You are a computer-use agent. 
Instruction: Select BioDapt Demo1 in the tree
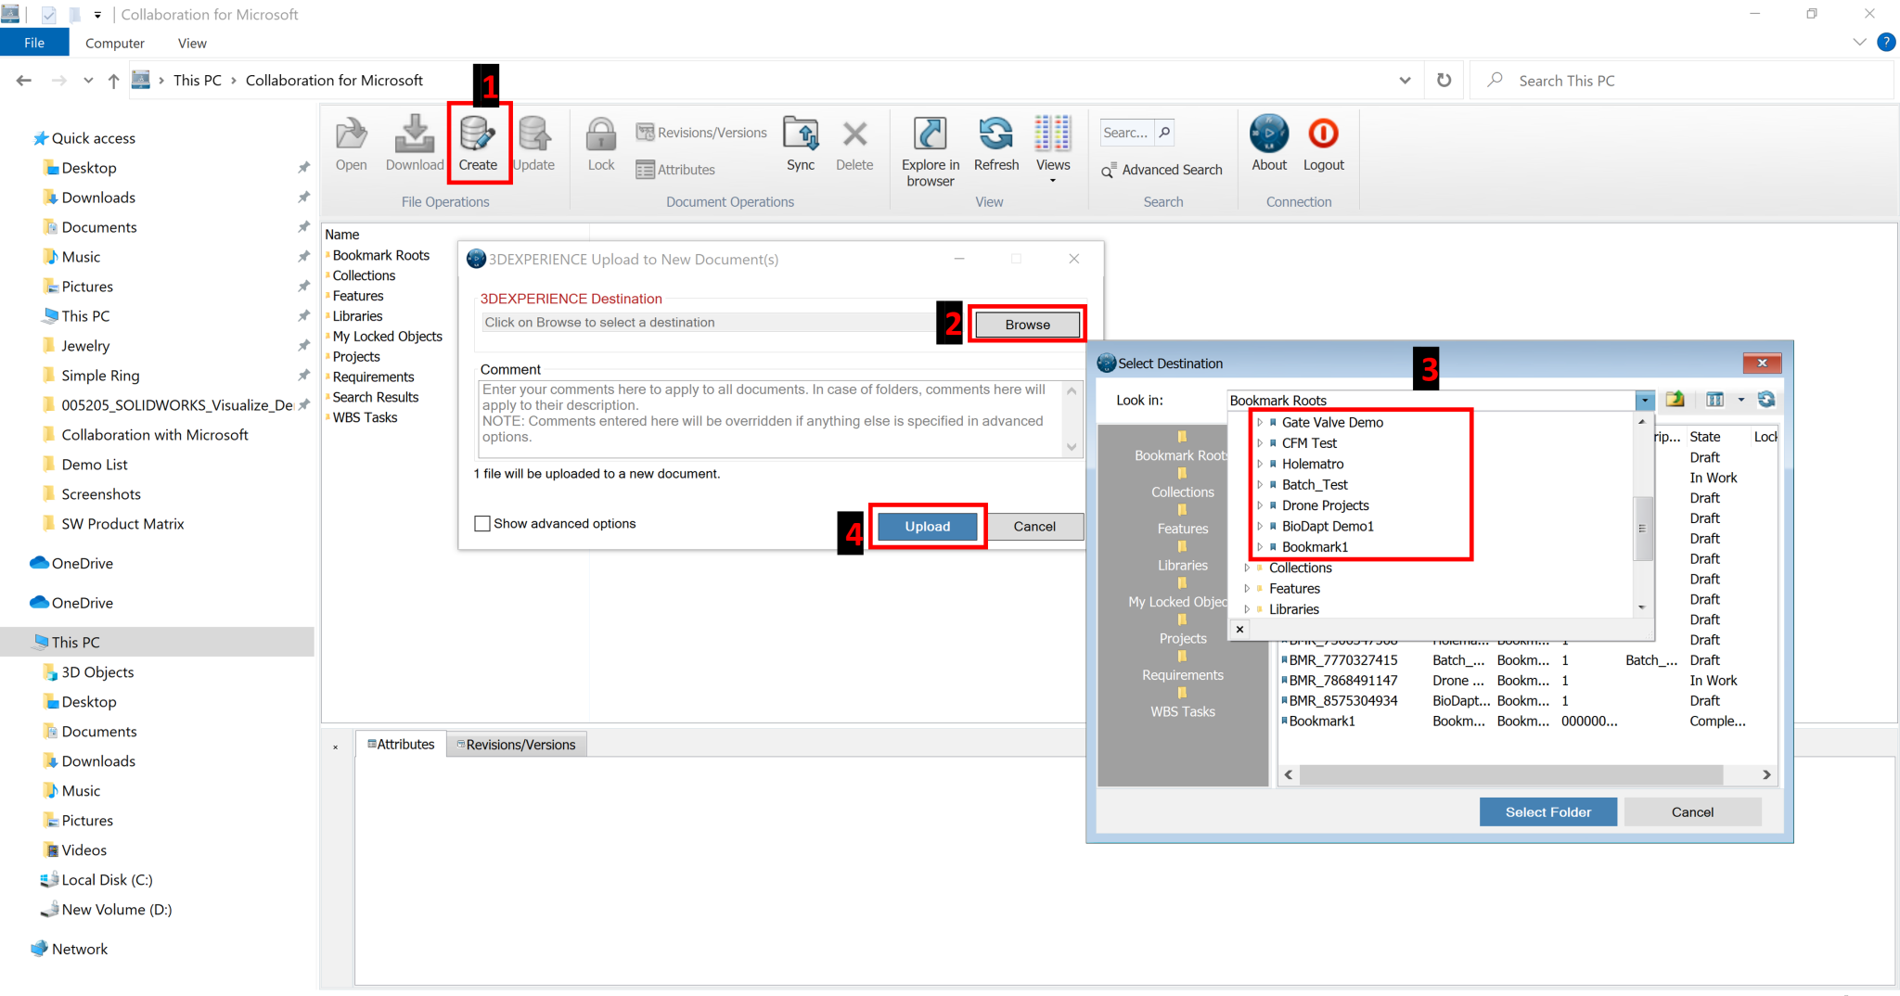[x=1328, y=526]
